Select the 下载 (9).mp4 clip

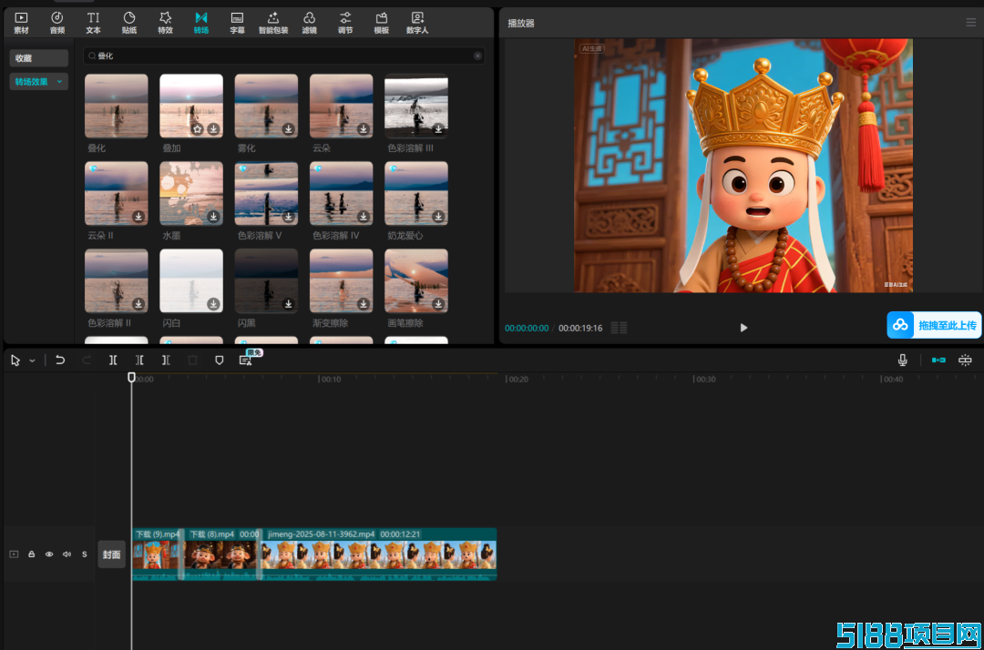tap(157, 554)
